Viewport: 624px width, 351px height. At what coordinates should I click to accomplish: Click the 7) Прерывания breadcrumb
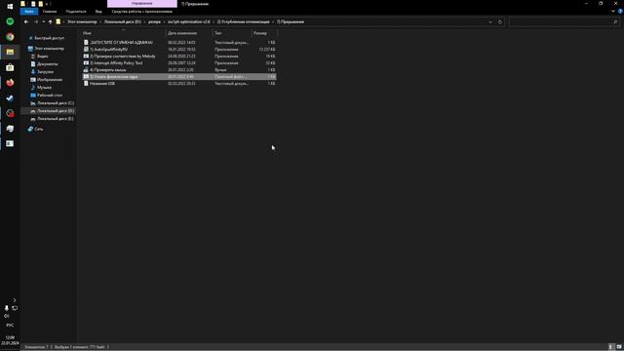tap(291, 21)
